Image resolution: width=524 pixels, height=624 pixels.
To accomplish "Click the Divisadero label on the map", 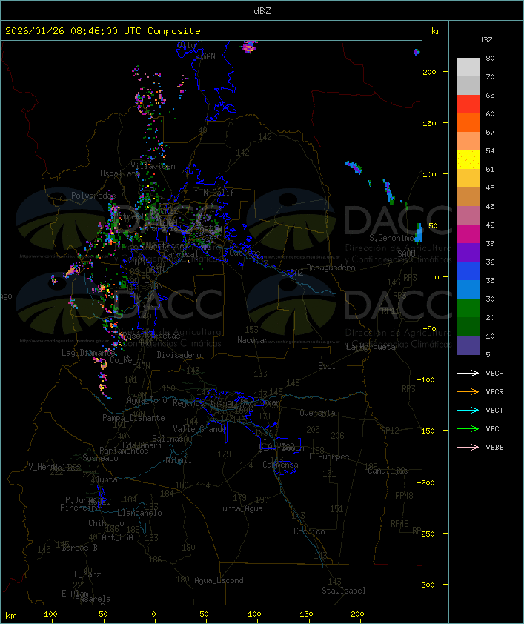I will point(179,355).
